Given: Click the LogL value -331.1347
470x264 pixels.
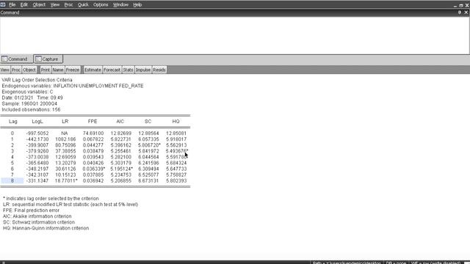Looking at the screenshot, I should 37,181.
